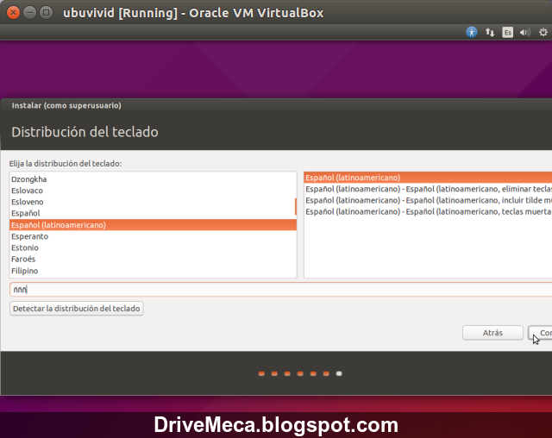
Task: Close the VirtualBox window
Action: [x=13, y=13]
